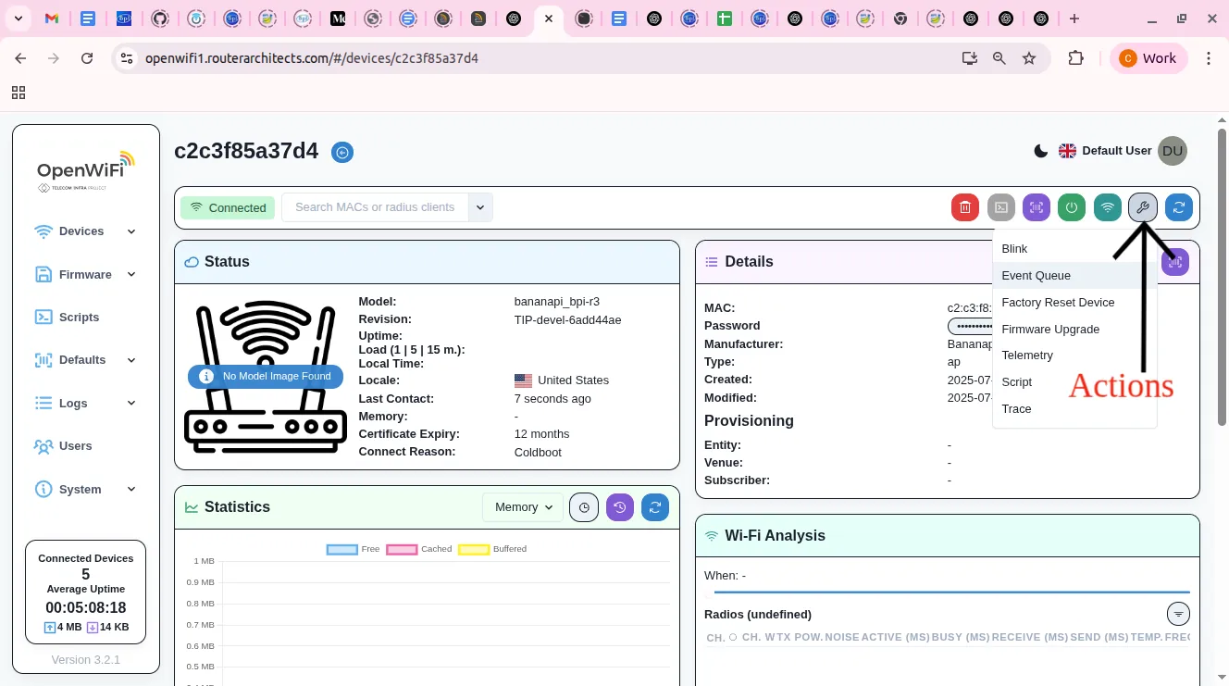Choose Firmware Upgrade in the Actions menu
This screenshot has width=1229, height=686.
(1050, 330)
